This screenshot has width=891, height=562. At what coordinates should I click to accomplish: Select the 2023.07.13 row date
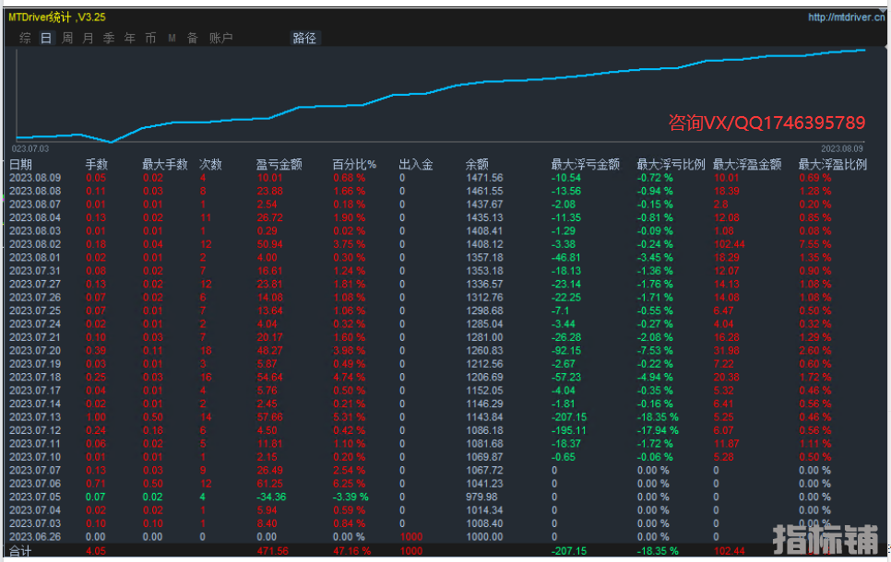tap(34, 416)
